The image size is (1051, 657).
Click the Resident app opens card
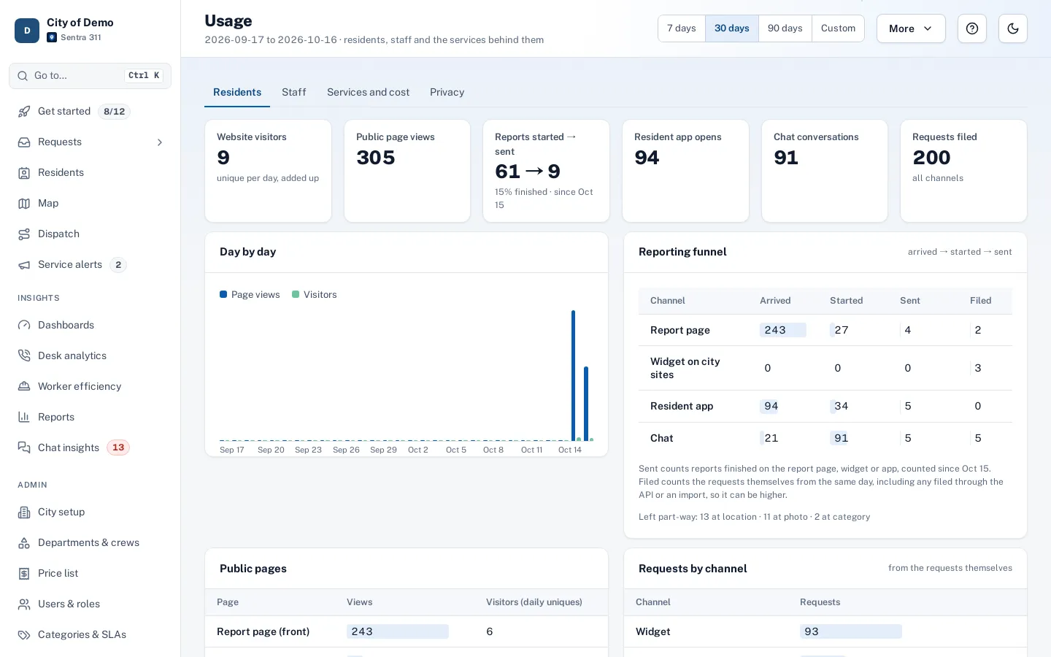tap(685, 171)
